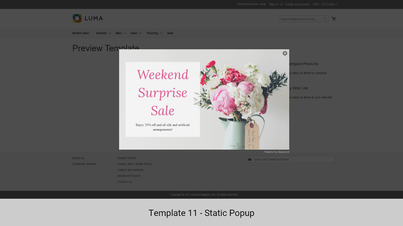Click the LUMA logo icon

pos(77,18)
